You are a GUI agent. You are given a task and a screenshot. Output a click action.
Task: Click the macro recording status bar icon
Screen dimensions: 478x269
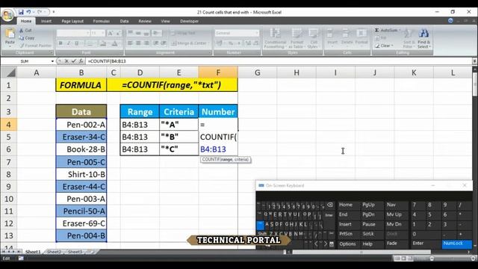tap(21, 259)
